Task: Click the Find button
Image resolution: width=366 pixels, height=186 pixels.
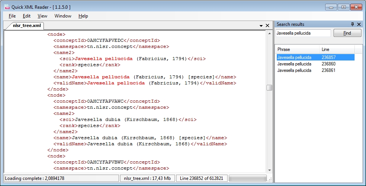Action: click(347, 33)
